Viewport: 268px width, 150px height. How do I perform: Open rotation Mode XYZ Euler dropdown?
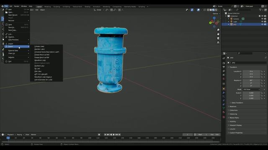251,90
